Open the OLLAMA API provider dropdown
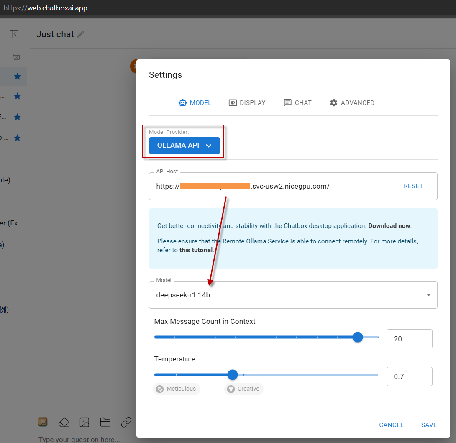Image resolution: width=456 pixels, height=443 pixels. [184, 146]
